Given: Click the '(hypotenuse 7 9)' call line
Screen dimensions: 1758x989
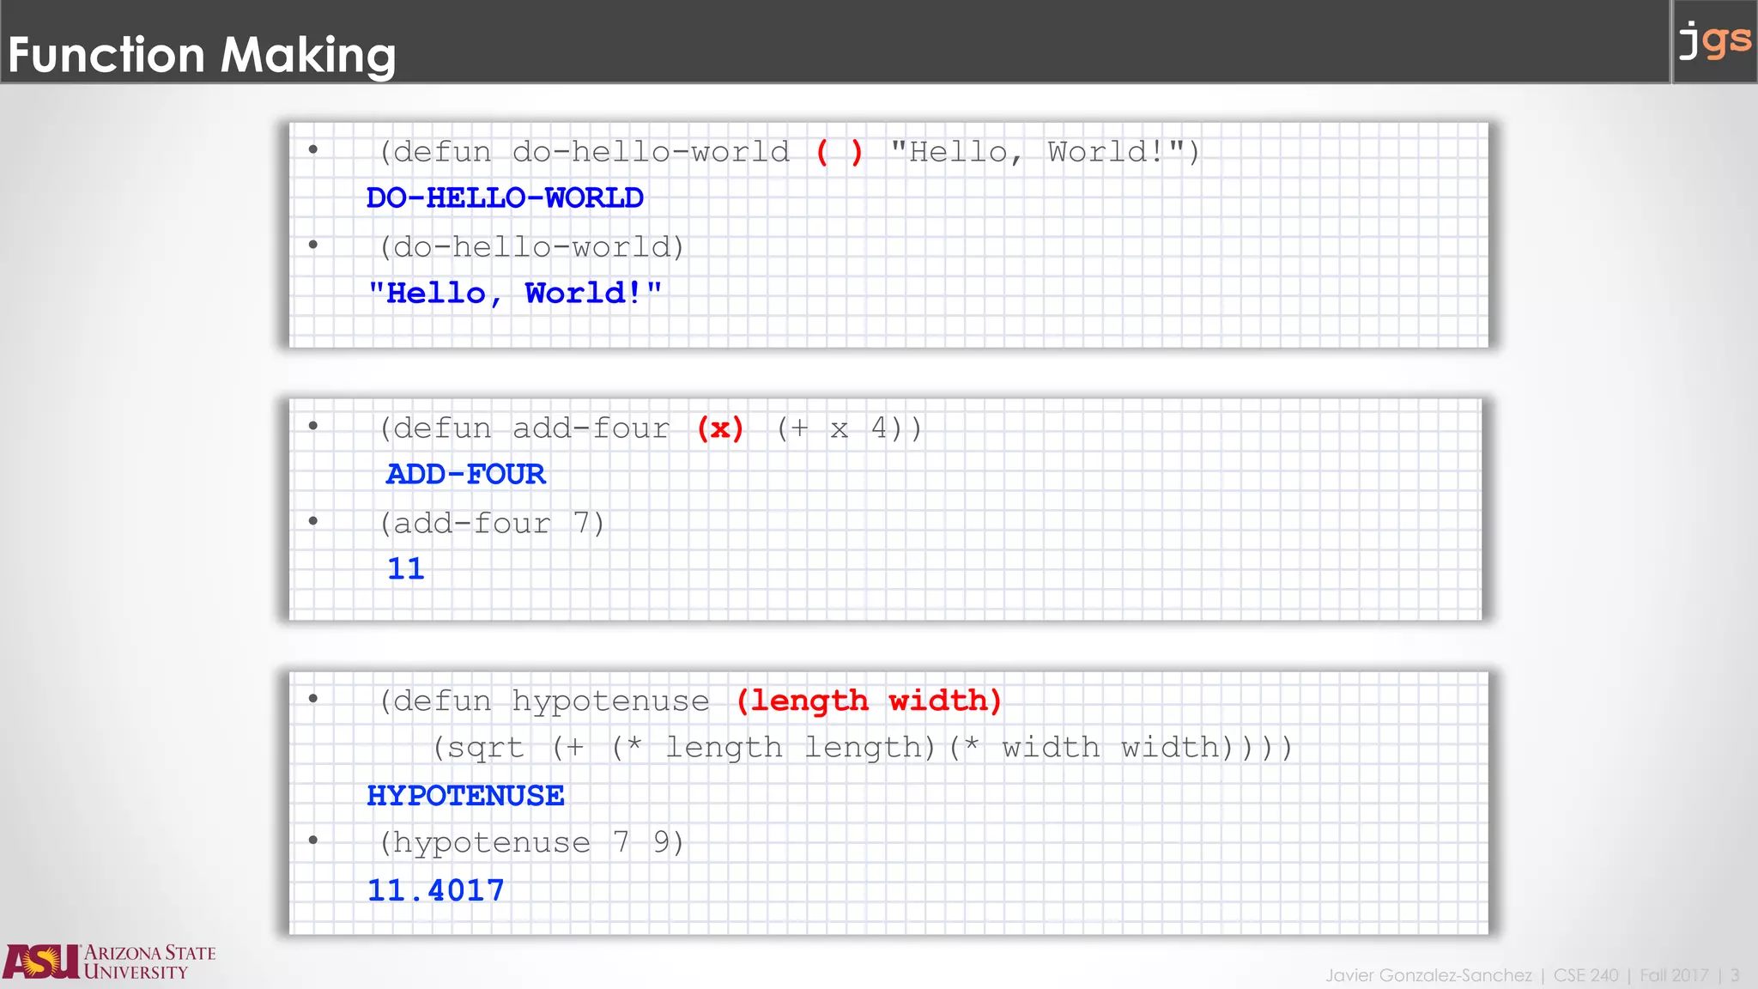Looking at the screenshot, I should (x=531, y=842).
